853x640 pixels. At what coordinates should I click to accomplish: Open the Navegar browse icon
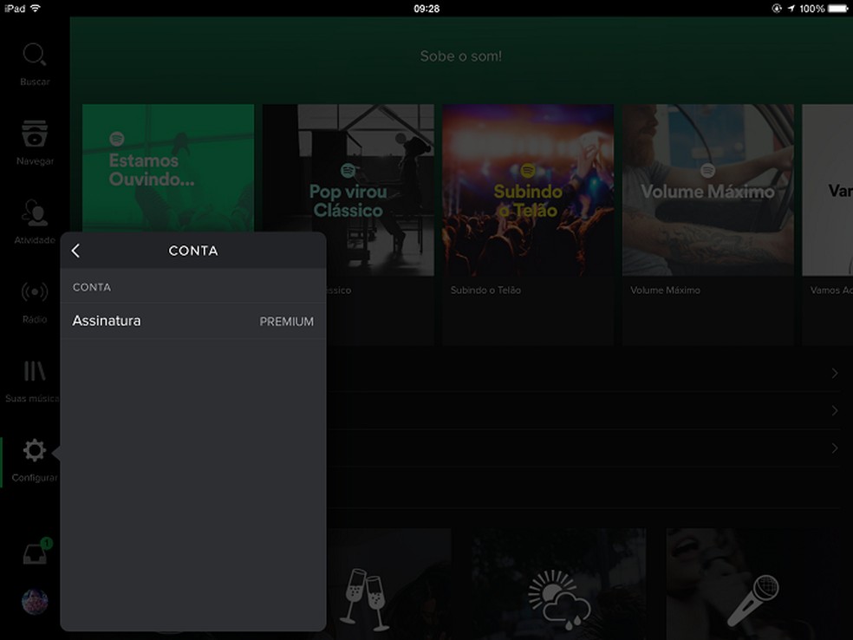pos(35,134)
